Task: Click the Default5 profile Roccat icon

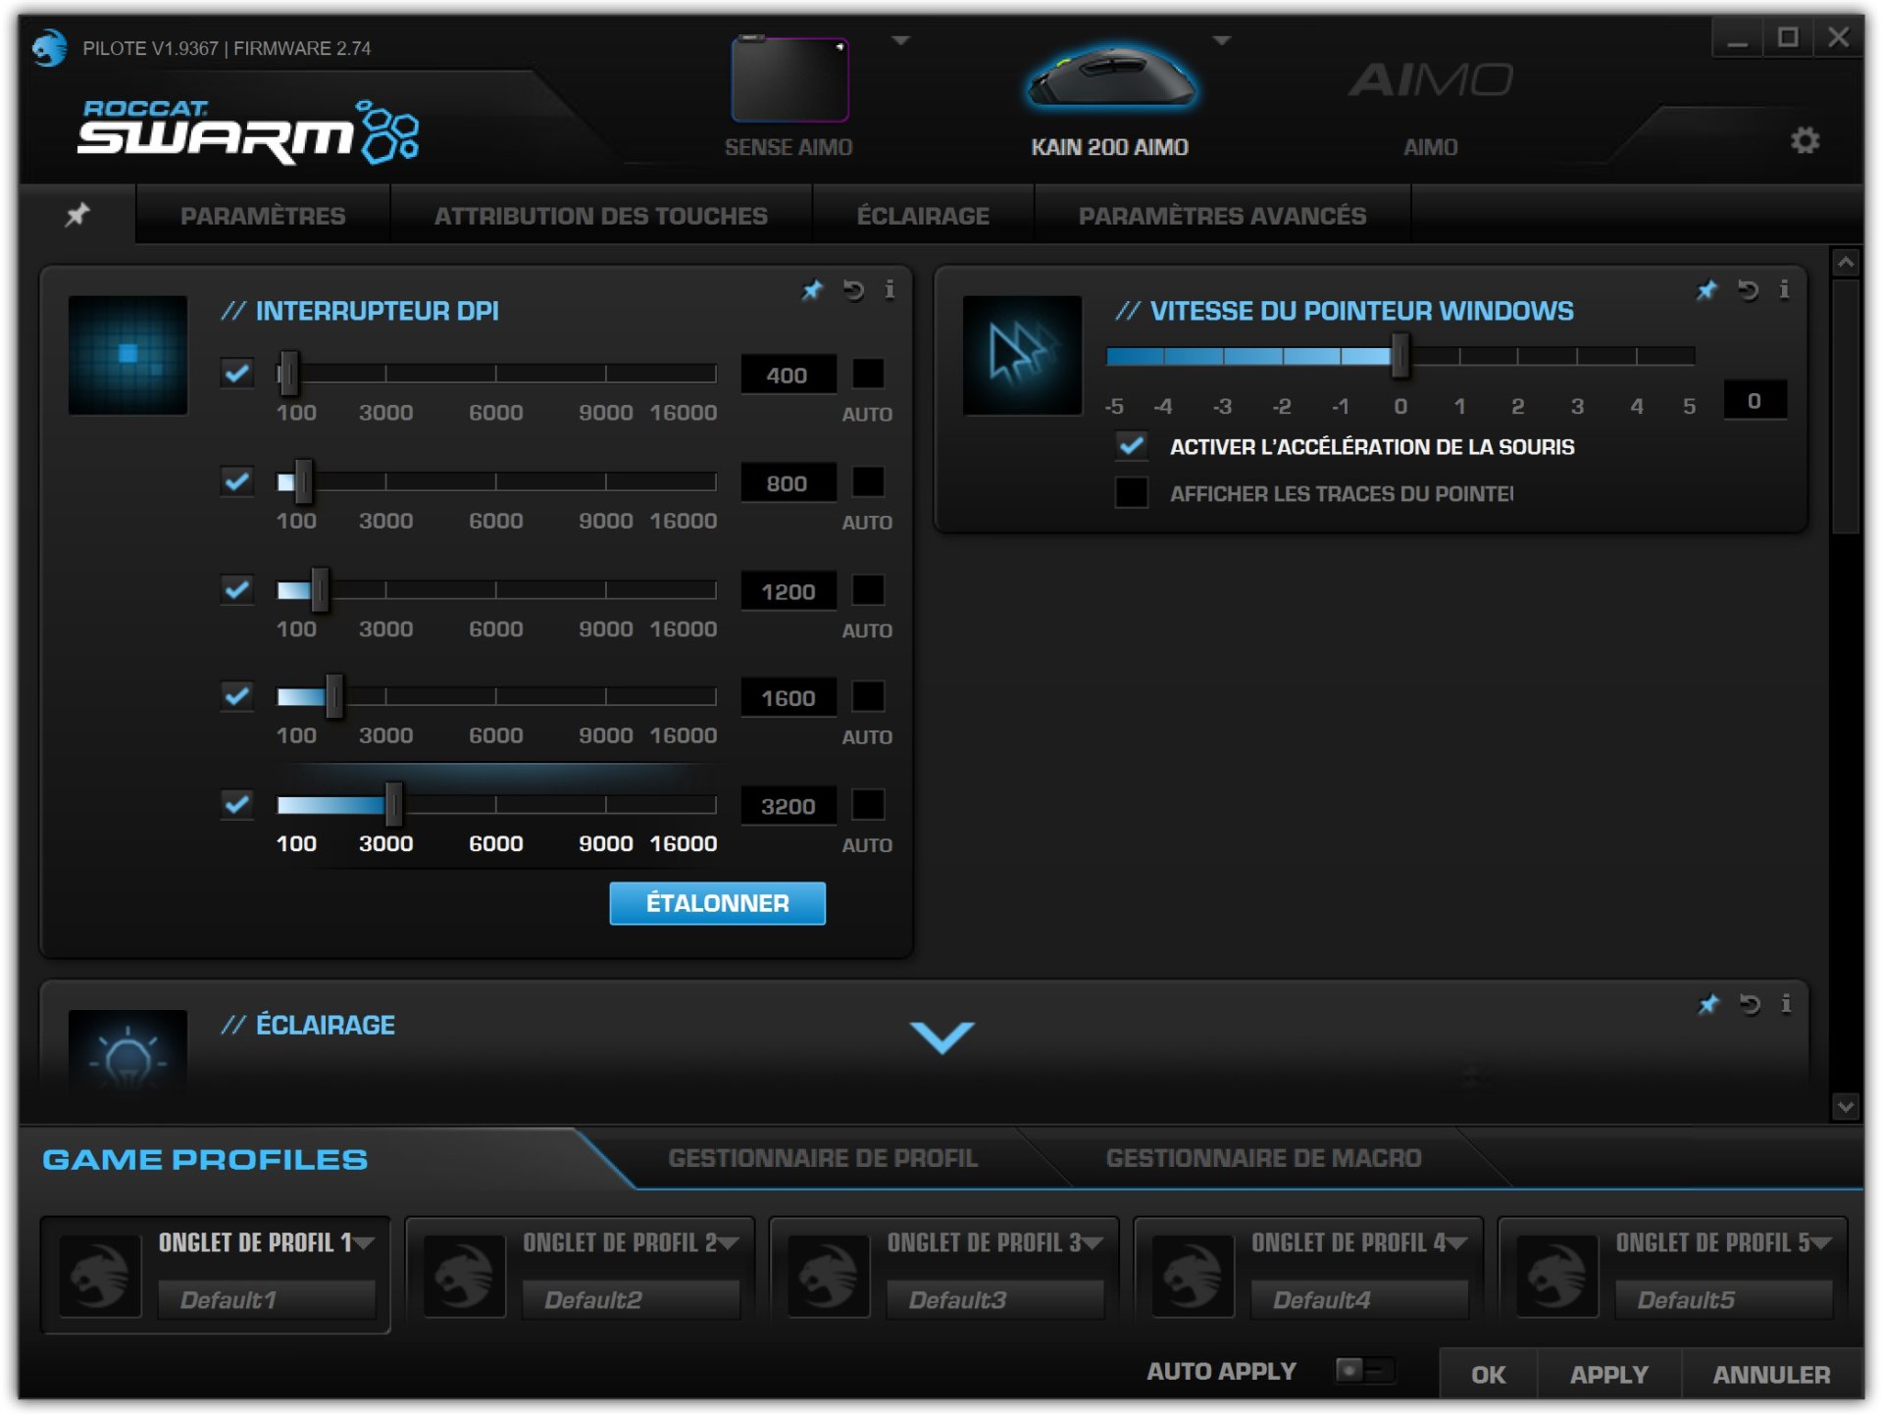Action: 1557,1276
